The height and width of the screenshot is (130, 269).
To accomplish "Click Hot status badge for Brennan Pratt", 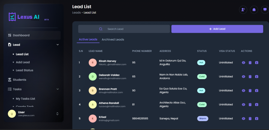I will (201, 91).
